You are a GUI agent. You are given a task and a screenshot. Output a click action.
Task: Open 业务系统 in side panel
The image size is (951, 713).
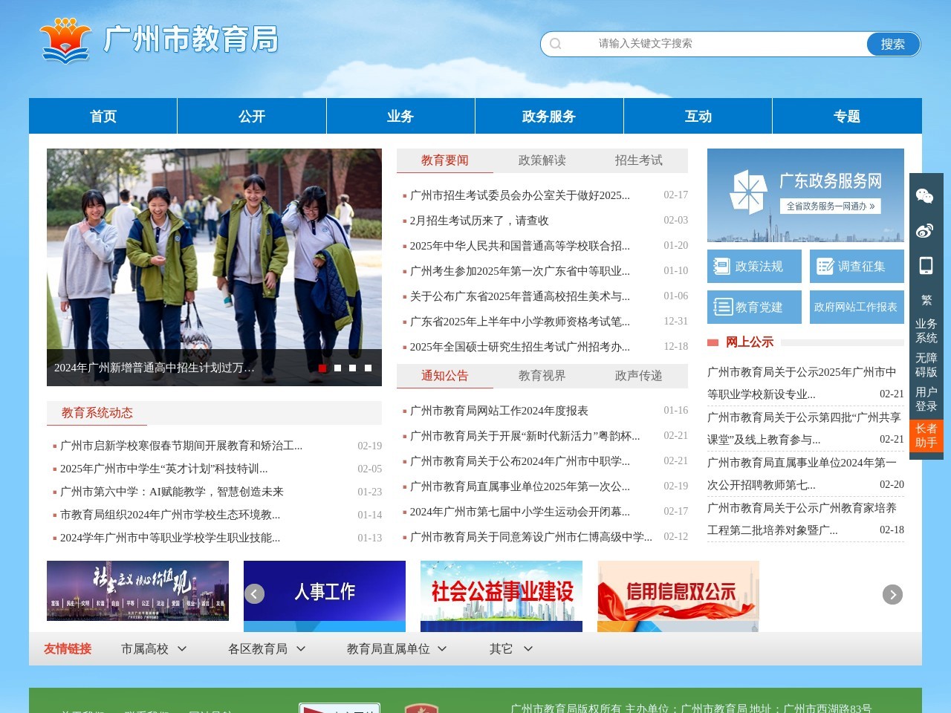tap(926, 331)
